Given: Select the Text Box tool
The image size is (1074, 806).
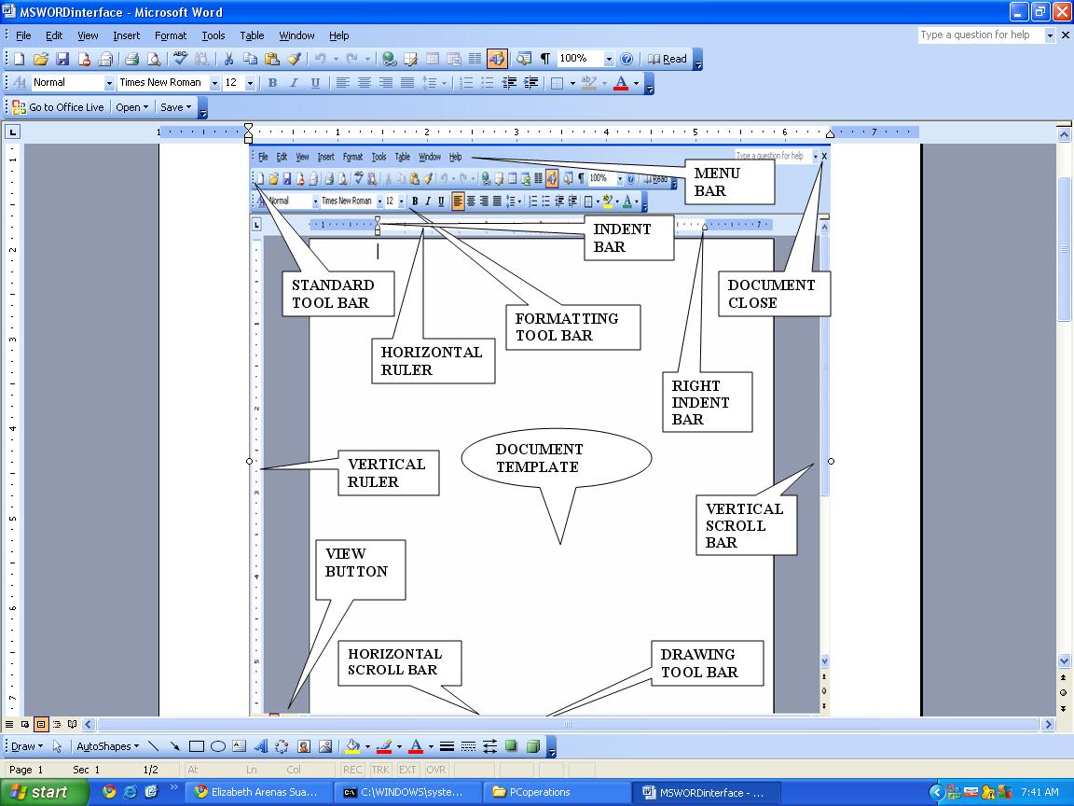Looking at the screenshot, I should [237, 746].
